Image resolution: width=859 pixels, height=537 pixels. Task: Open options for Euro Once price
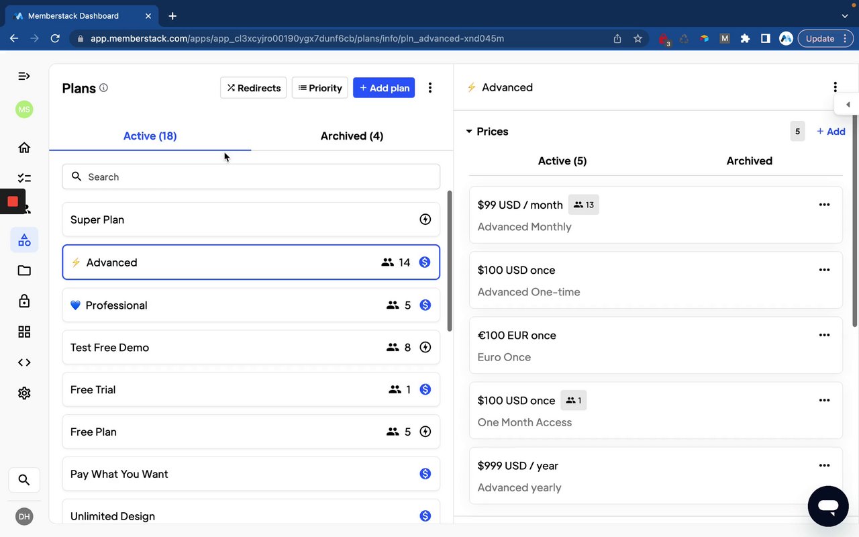[824, 335]
